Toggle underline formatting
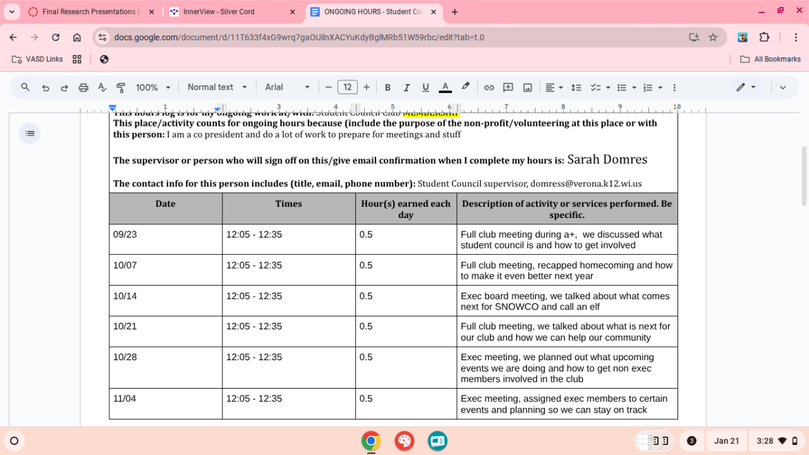 [425, 88]
